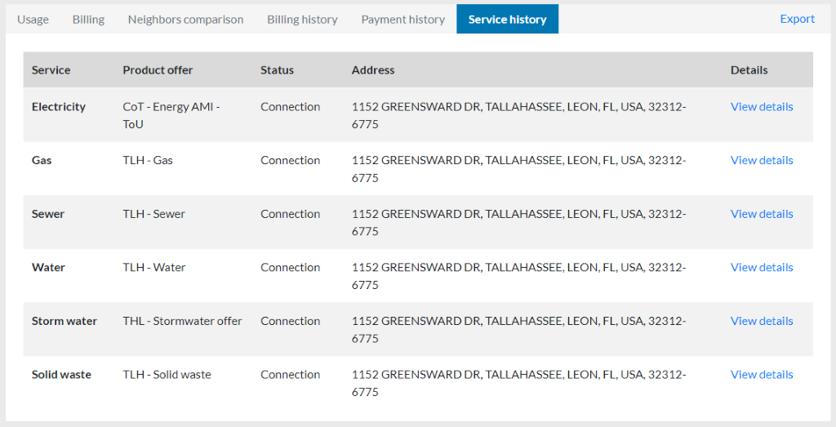Click the Water row Connection status
The width and height of the screenshot is (836, 427).
pos(290,267)
